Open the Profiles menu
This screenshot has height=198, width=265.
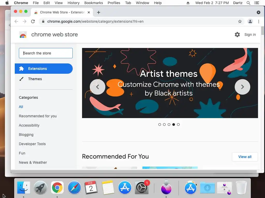click(114, 3)
